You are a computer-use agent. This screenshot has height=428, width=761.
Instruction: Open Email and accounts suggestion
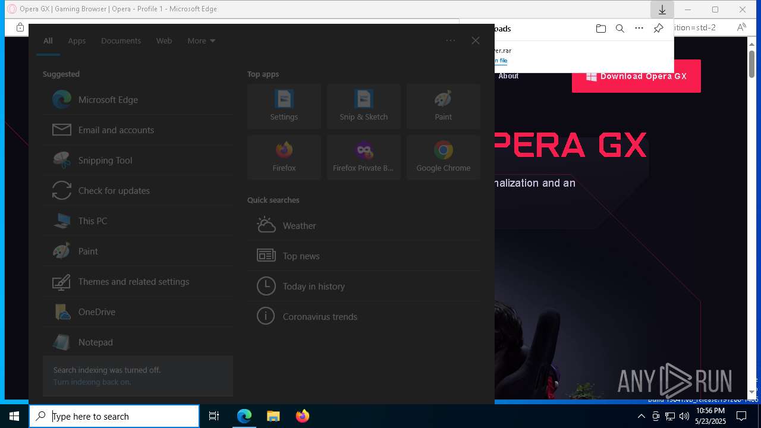[138, 130]
